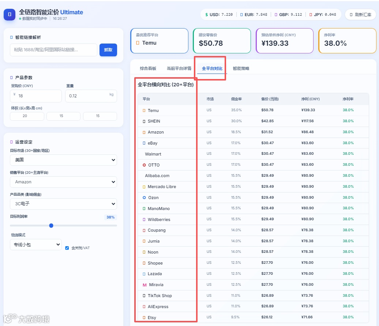Click the pink Miravia M icon
Viewport: 379px width, 326px height.
(145, 285)
